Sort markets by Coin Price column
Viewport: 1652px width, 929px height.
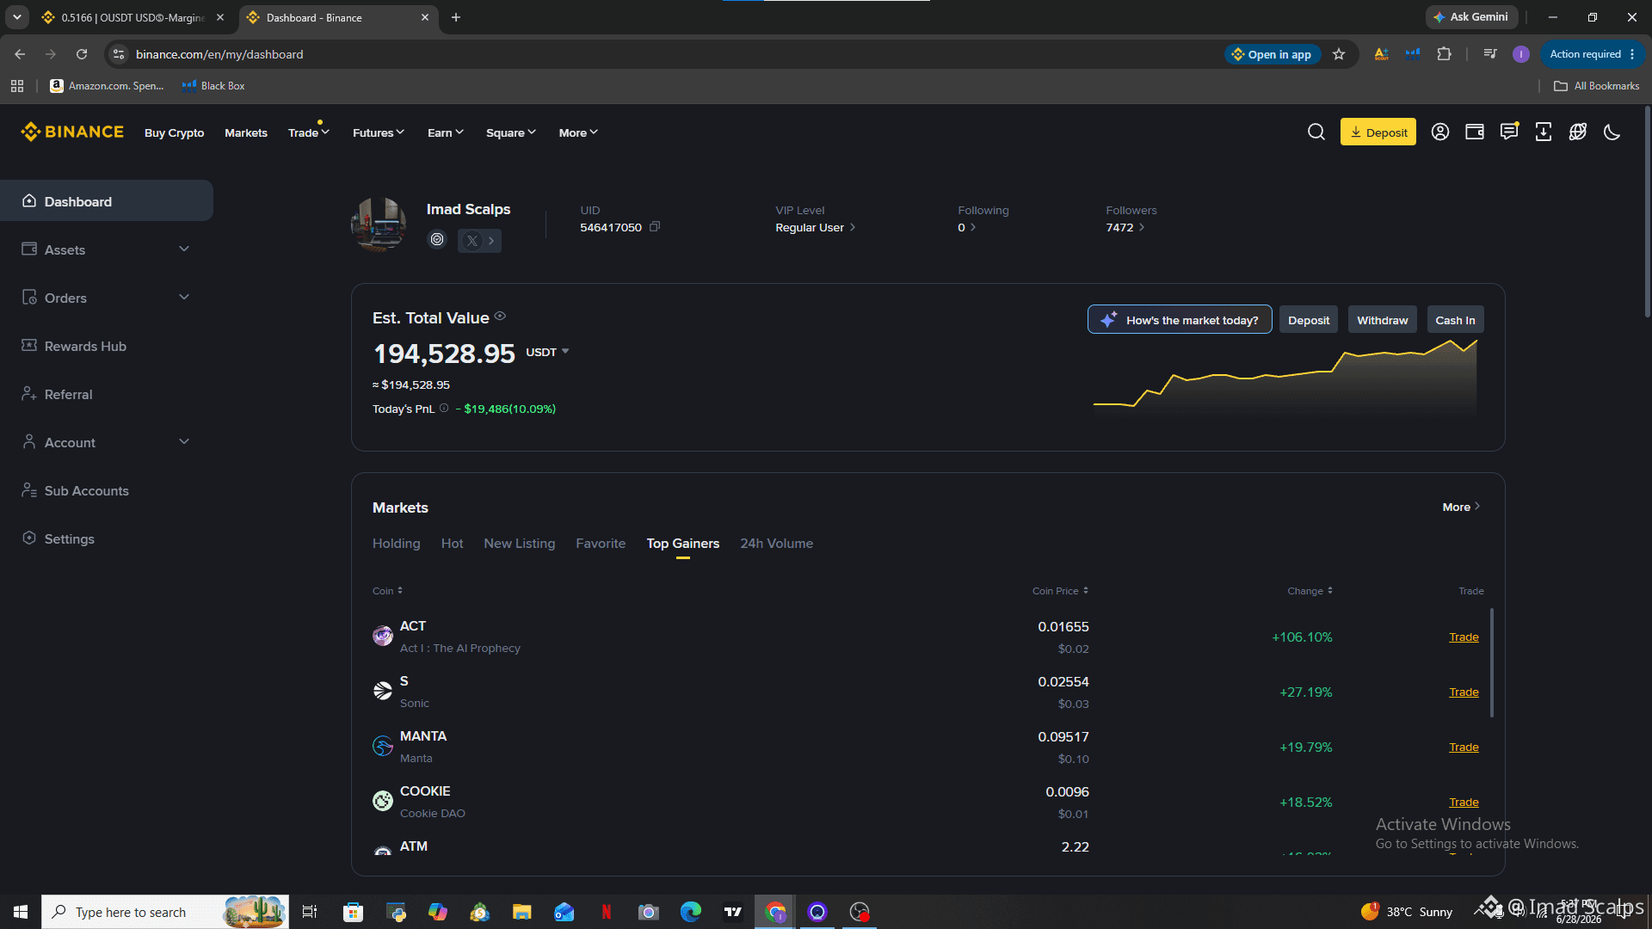pyautogui.click(x=1061, y=591)
